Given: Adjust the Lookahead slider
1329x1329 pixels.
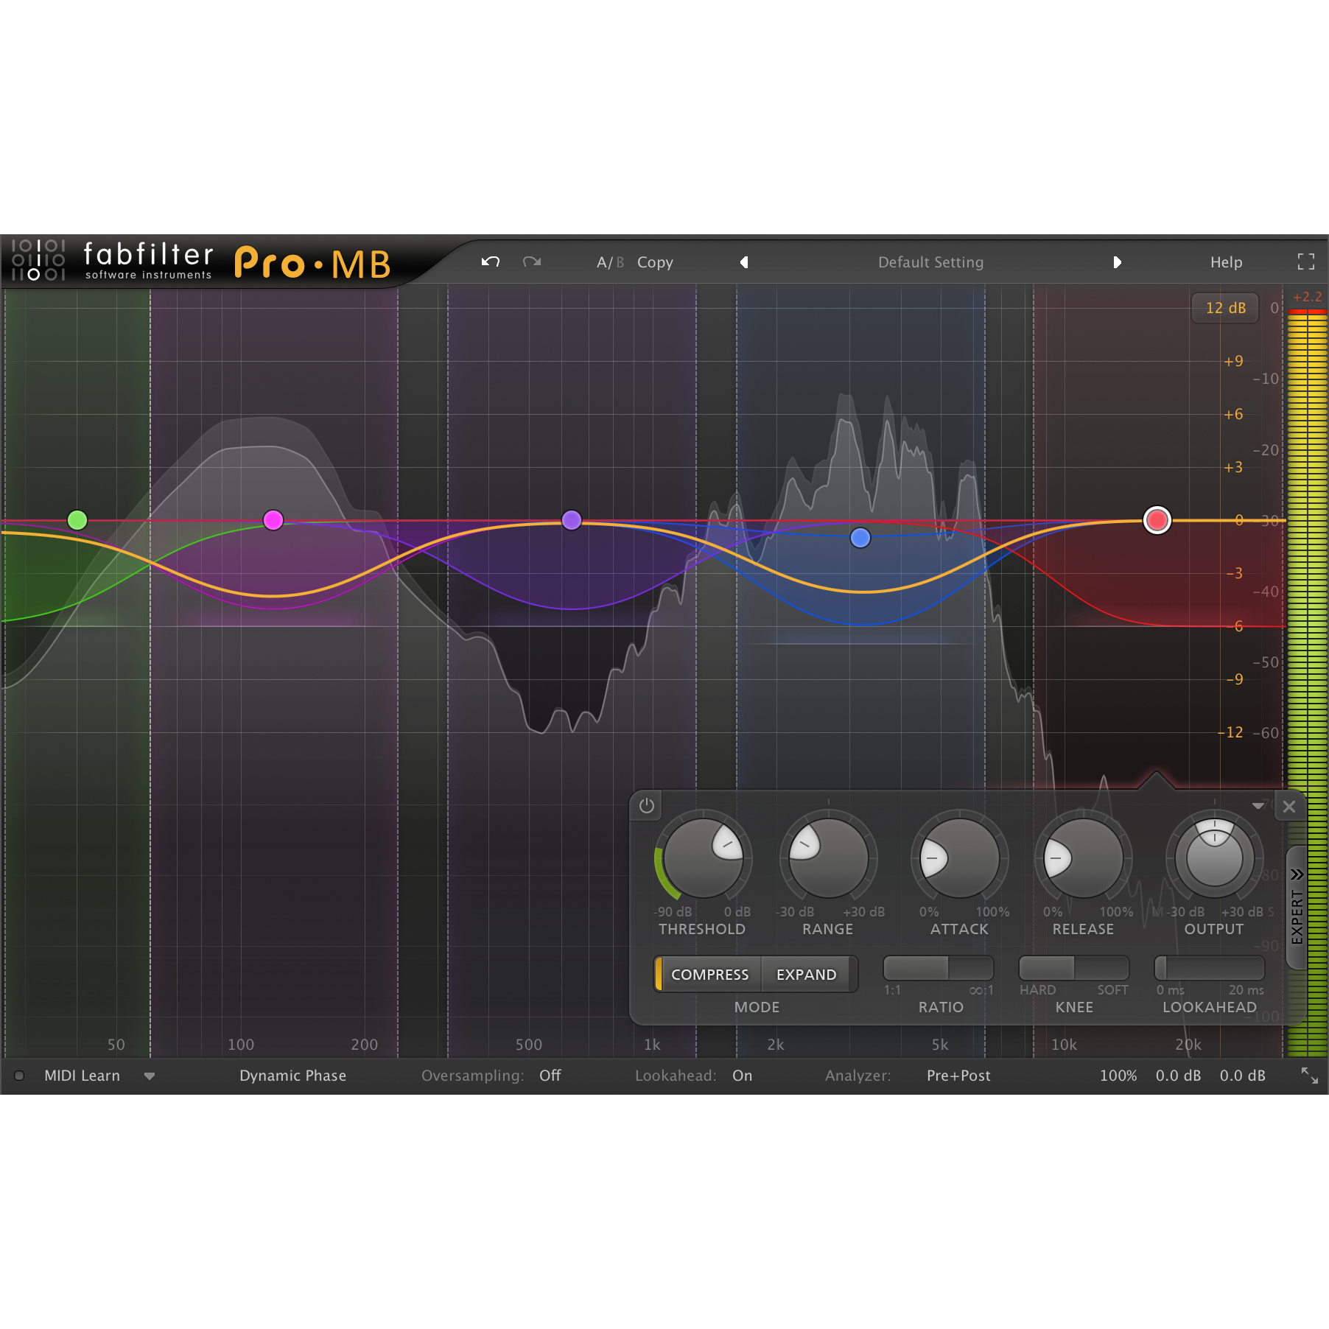Looking at the screenshot, I should 1210,968.
